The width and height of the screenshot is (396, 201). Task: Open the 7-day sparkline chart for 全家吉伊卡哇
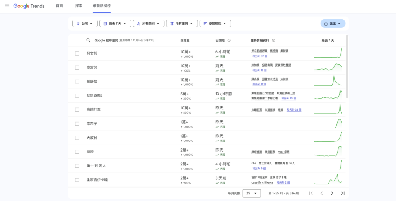click(x=328, y=179)
